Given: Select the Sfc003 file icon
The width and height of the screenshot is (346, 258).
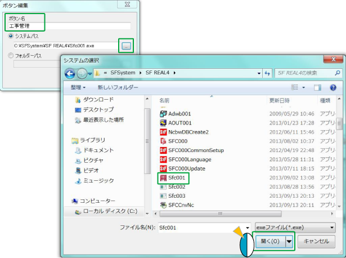Looking at the screenshot, I should point(163,196).
